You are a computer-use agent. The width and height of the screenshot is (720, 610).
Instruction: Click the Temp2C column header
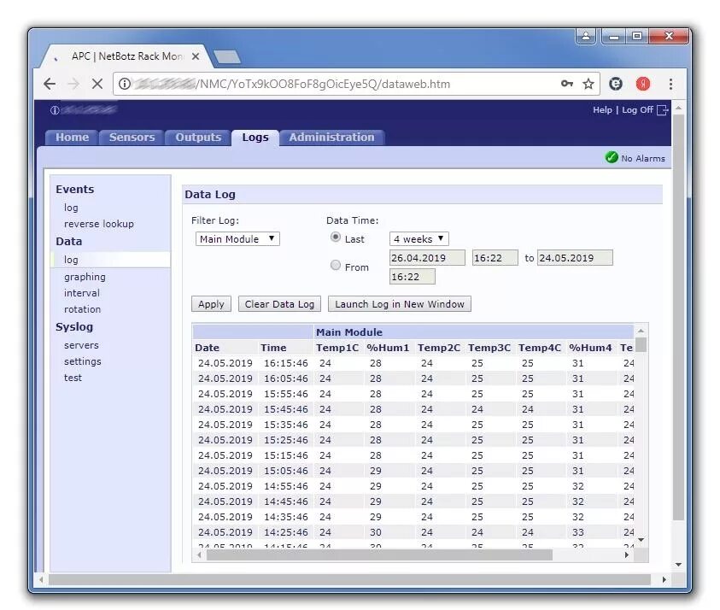438,348
